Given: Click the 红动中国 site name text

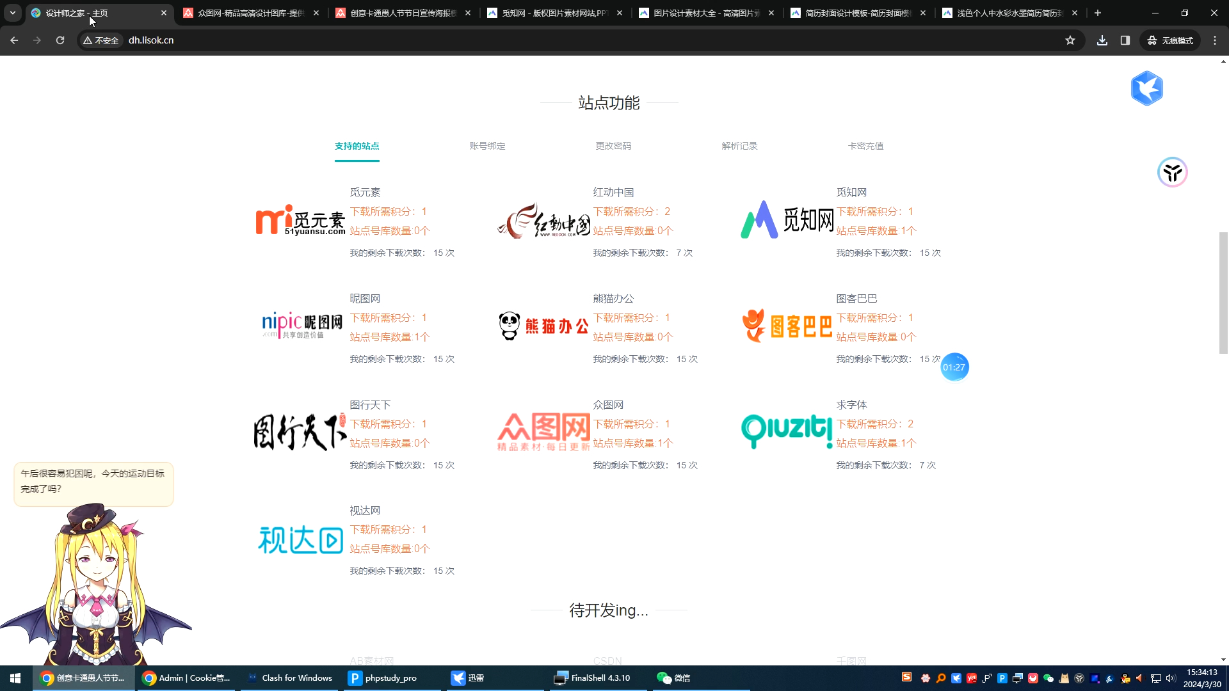Looking at the screenshot, I should [x=613, y=192].
